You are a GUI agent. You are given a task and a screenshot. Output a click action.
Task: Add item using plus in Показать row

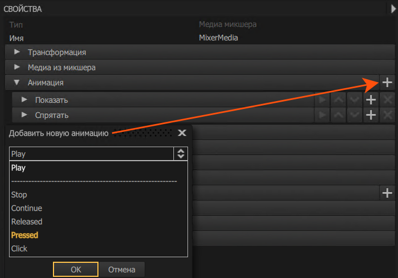[x=371, y=100]
